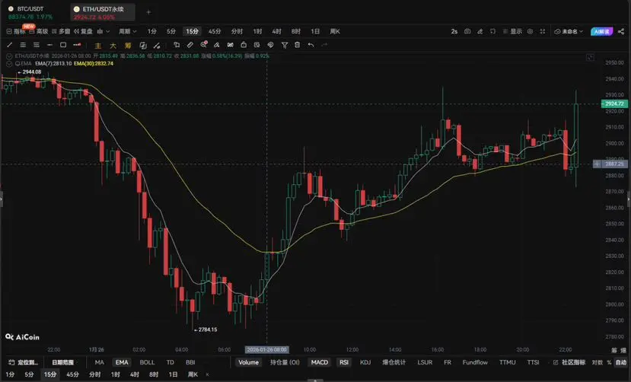
Task: Add a new chart tab with plus
Action: 148,12
